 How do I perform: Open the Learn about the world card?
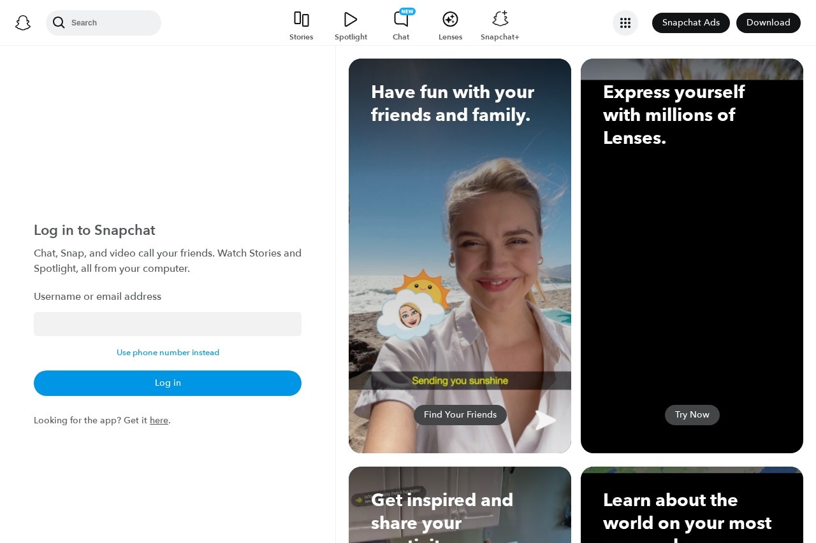pos(692,505)
